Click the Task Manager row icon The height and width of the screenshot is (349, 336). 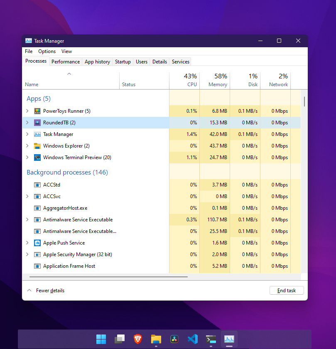(x=37, y=134)
